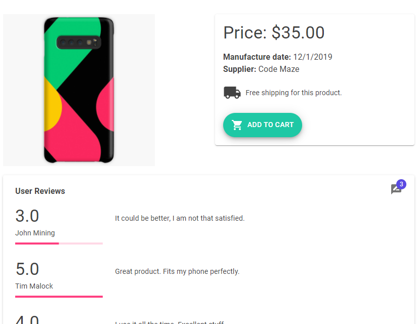Select the Manufacture date text
418x324 pixels.
coord(277,57)
